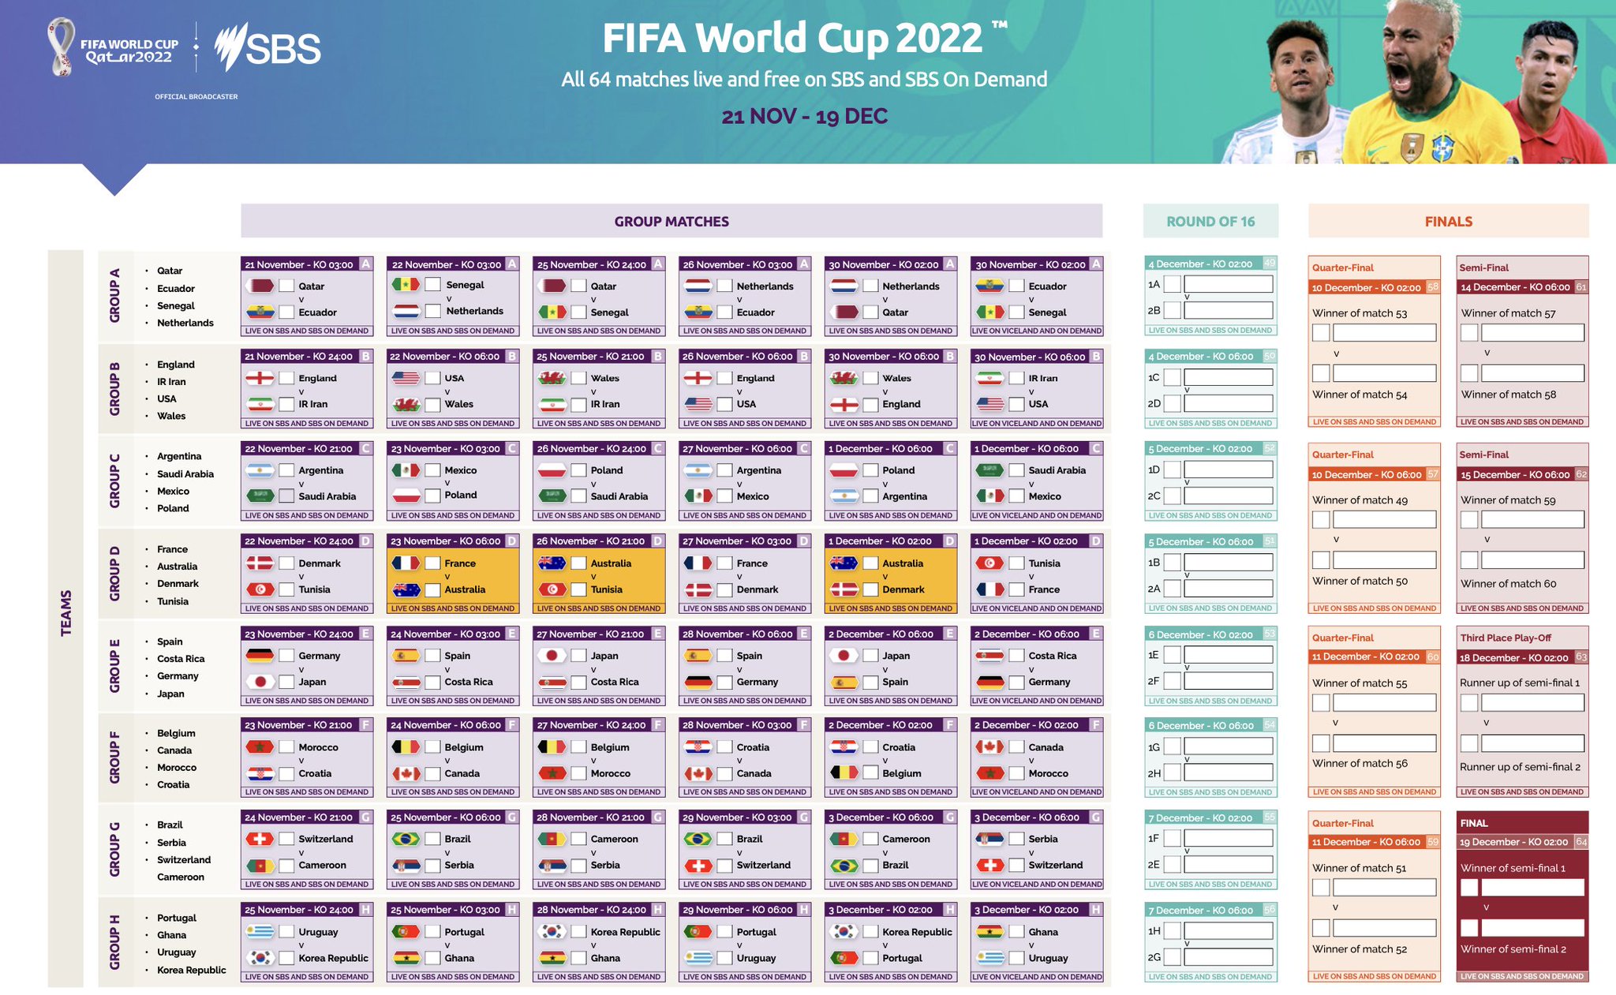Click the GROUP D vertical label
The image size is (1616, 995).
115,574
